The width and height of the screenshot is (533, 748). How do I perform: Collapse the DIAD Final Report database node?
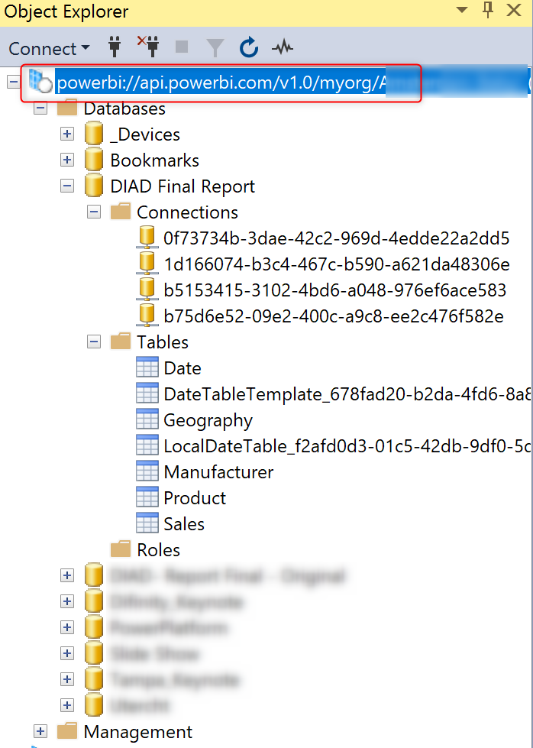(x=67, y=186)
